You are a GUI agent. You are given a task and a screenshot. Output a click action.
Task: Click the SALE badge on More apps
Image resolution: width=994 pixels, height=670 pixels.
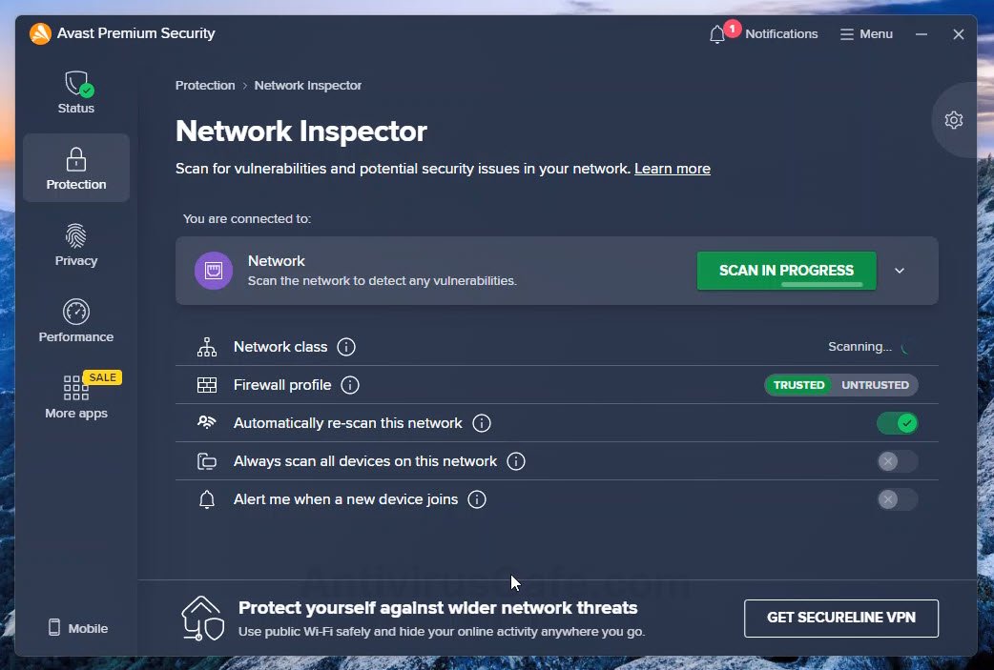103,377
